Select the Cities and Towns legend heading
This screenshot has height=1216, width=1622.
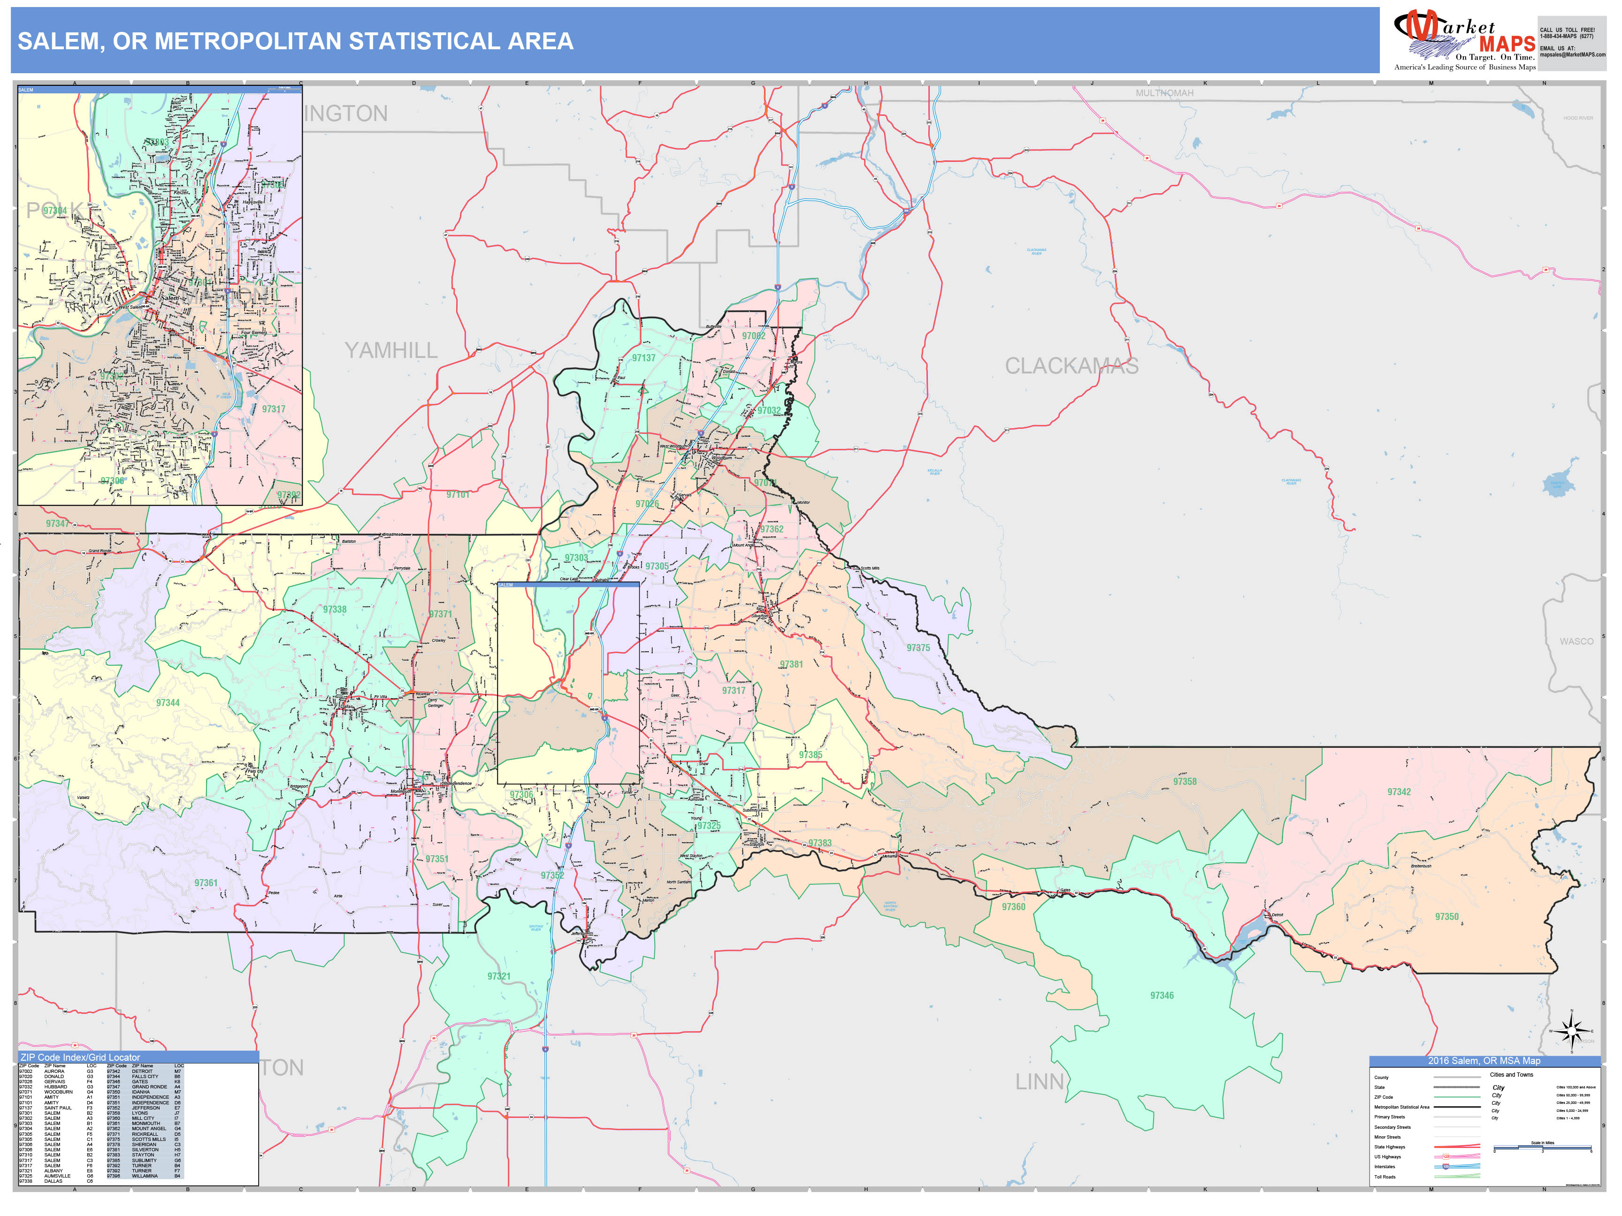[x=1511, y=1074]
